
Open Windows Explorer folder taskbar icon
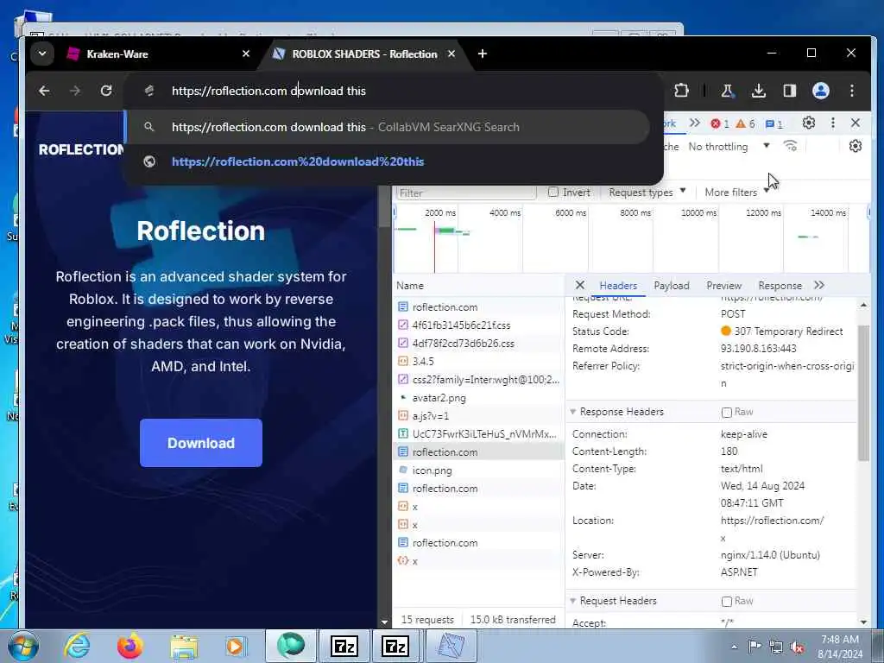pyautogui.click(x=184, y=647)
